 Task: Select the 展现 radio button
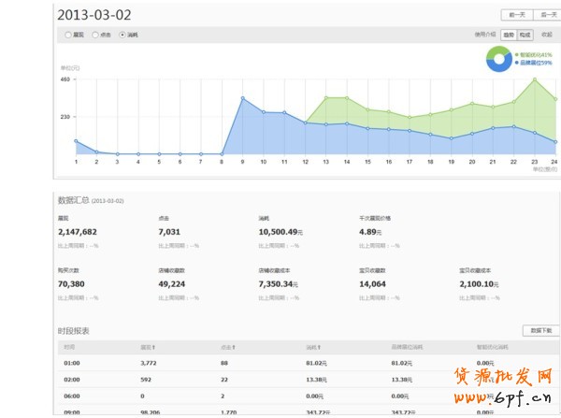(67, 35)
